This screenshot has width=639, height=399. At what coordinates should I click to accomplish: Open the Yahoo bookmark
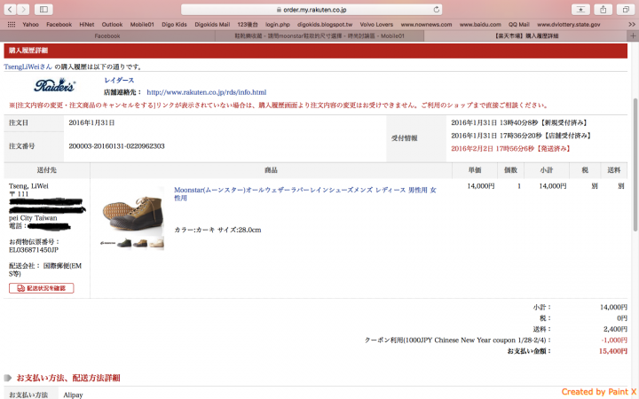pos(30,25)
